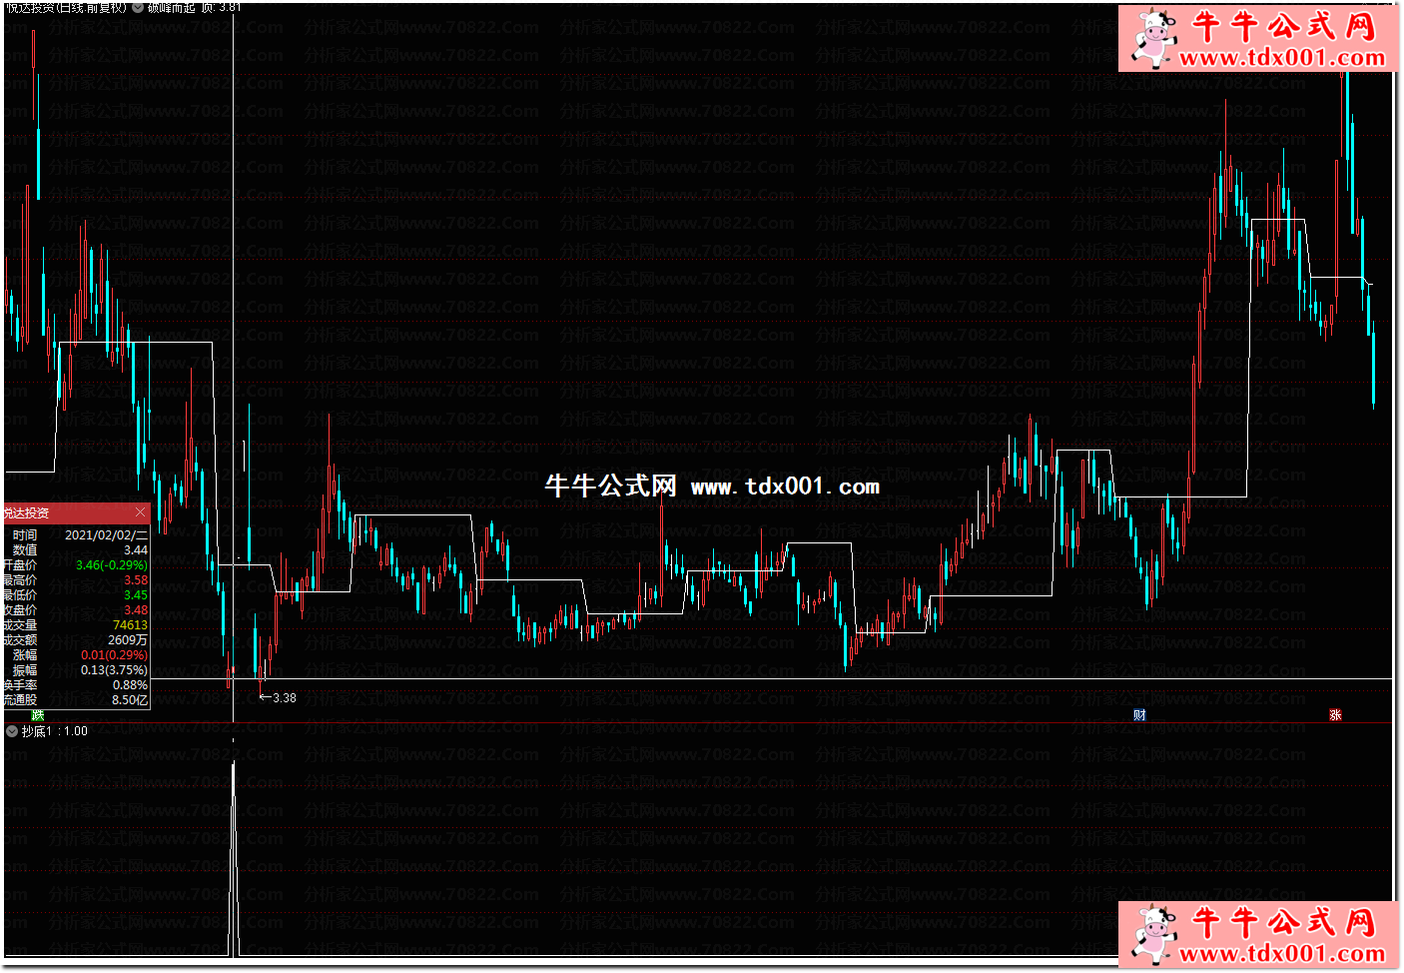Click the 3.38 lowest price label

coord(284,698)
